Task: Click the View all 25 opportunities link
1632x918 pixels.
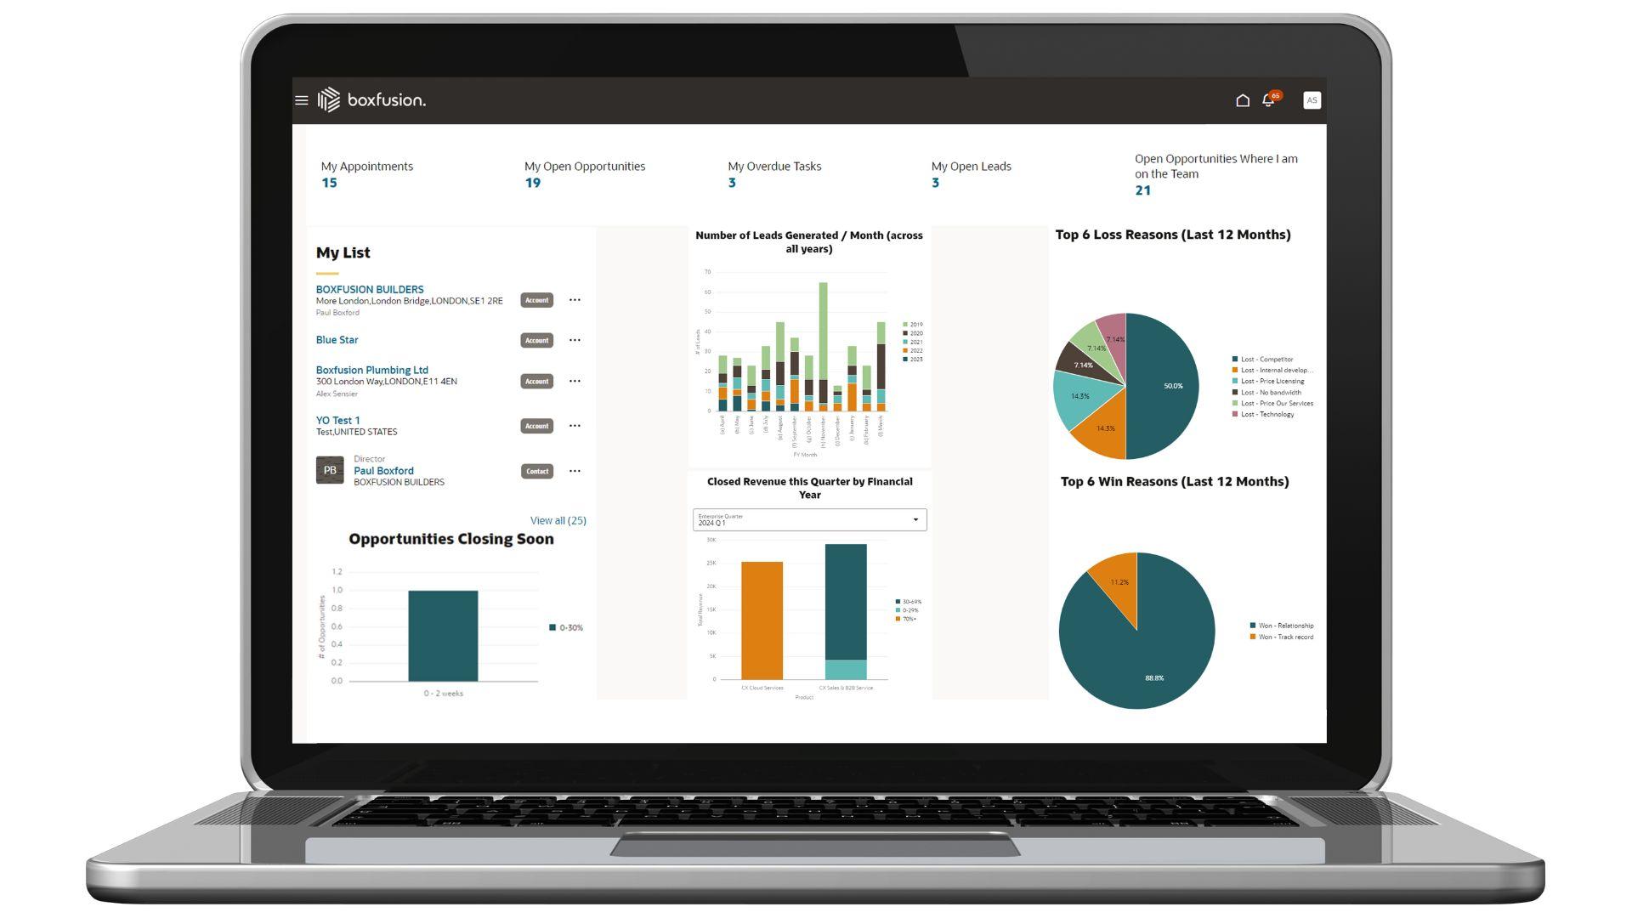Action: pyautogui.click(x=558, y=519)
